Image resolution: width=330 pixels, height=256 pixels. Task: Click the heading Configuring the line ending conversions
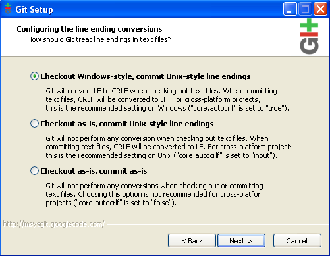point(90,29)
